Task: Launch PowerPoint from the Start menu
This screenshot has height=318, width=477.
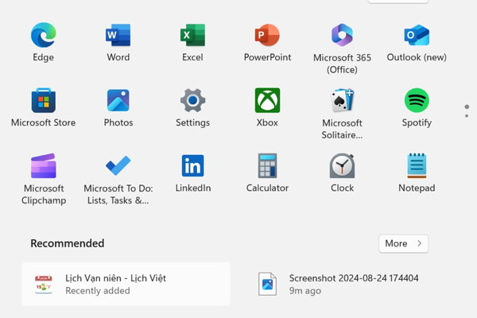Action: (267, 35)
